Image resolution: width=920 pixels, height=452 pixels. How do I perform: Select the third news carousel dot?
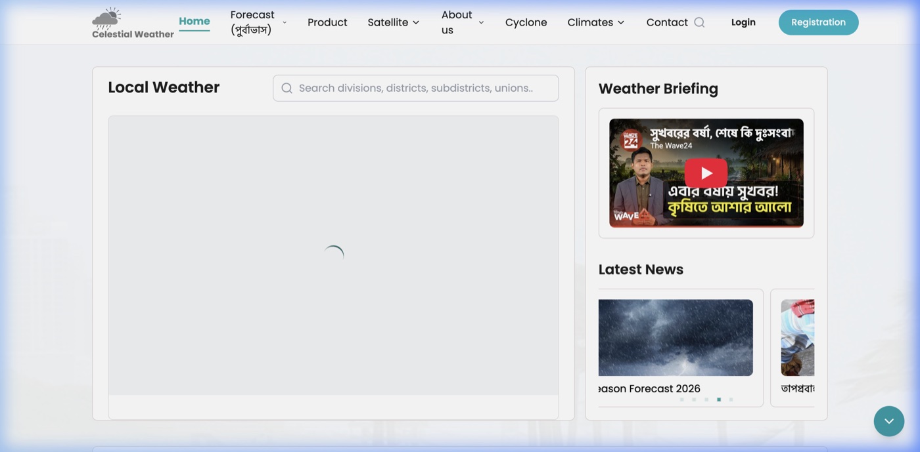tap(706, 400)
